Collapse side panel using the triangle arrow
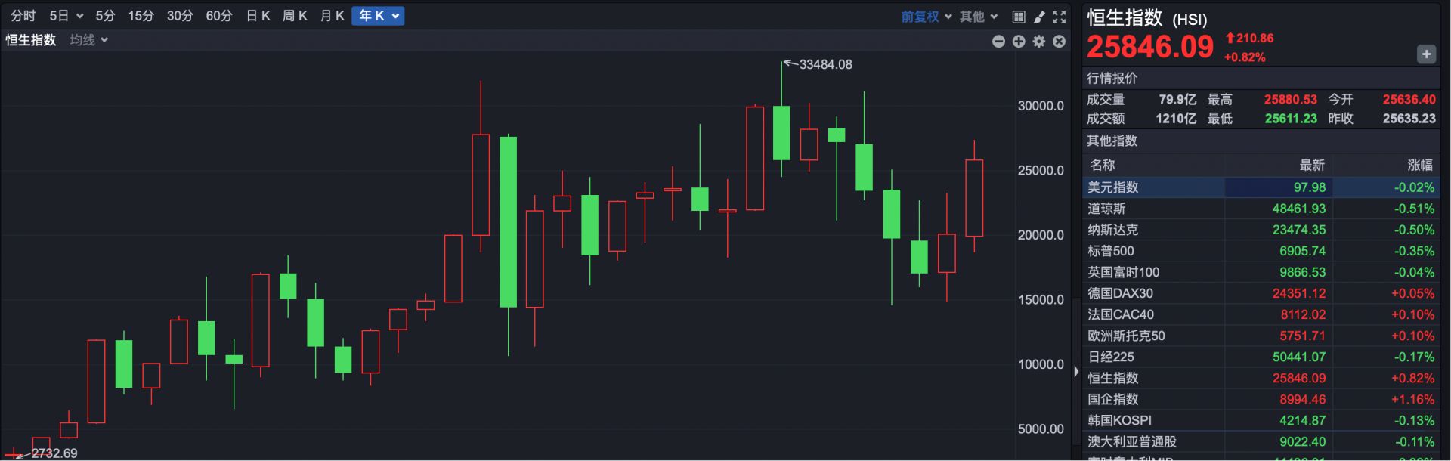1451x461 pixels. pos(1076,371)
